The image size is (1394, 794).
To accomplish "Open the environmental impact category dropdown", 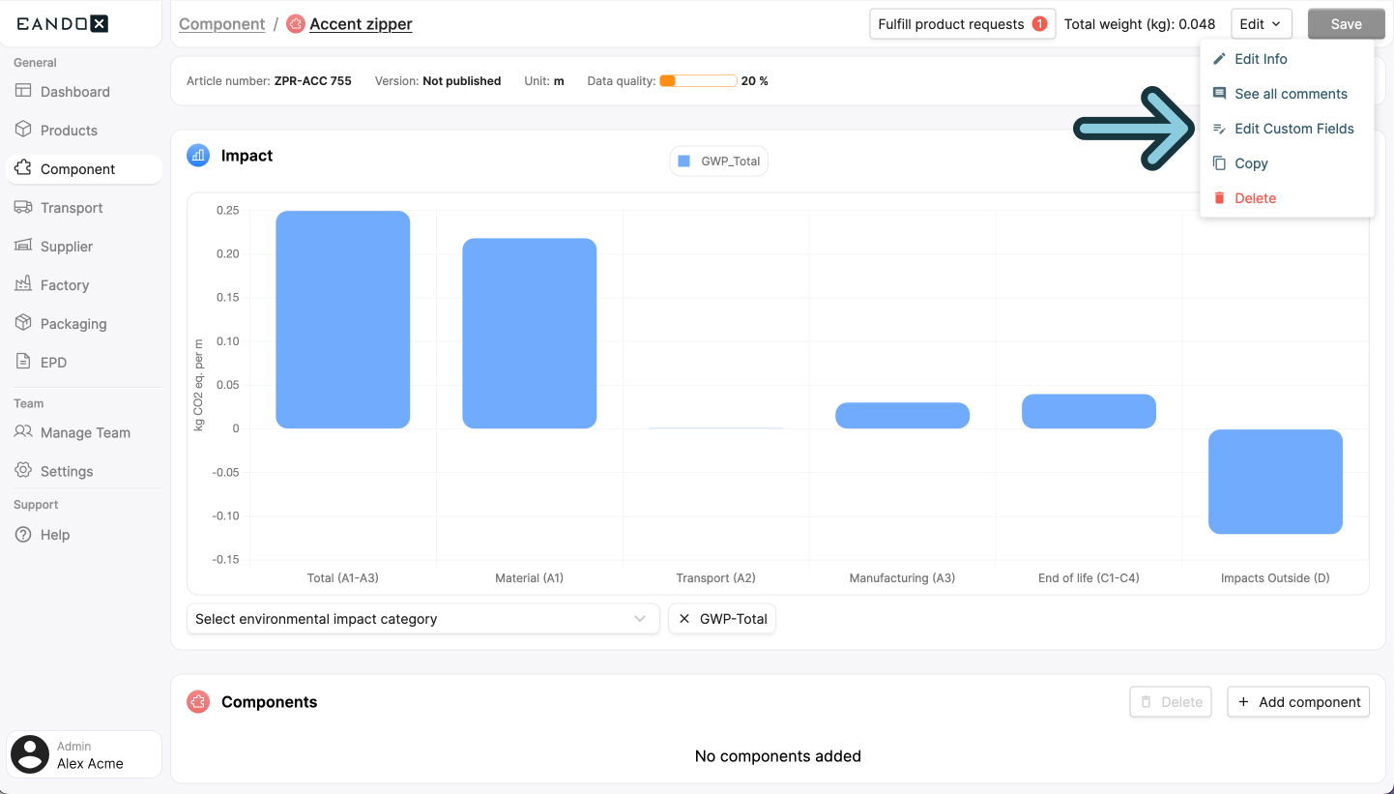I will tap(422, 618).
